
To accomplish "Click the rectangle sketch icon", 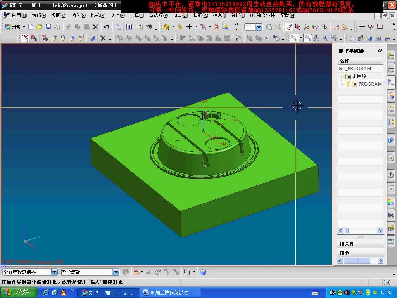I will point(380,27).
